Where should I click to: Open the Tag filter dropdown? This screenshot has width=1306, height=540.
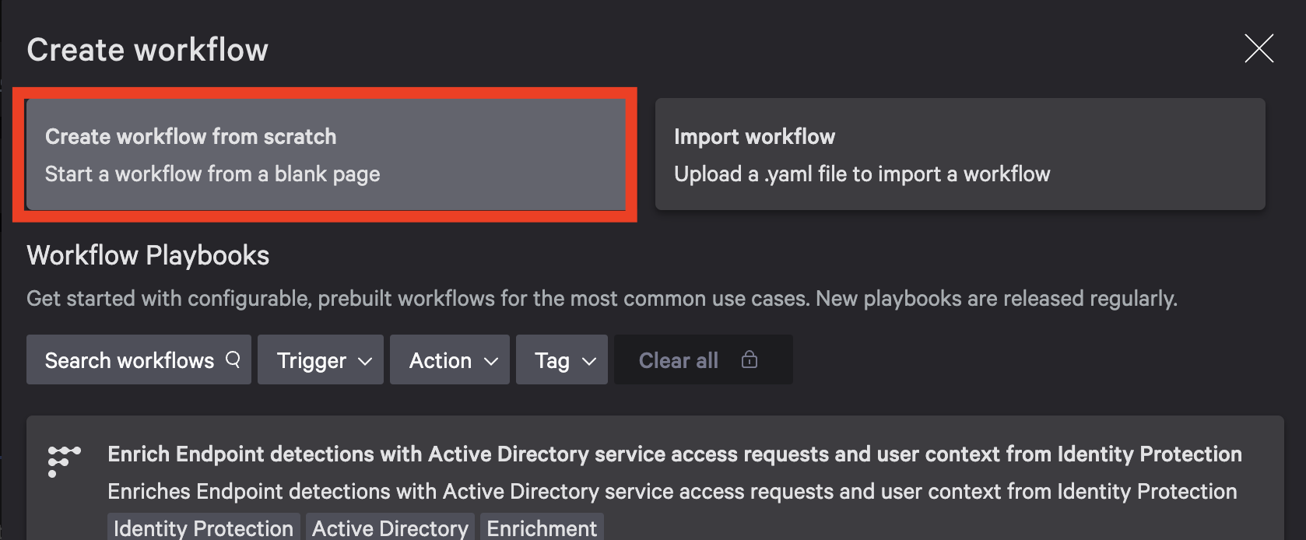pos(561,360)
